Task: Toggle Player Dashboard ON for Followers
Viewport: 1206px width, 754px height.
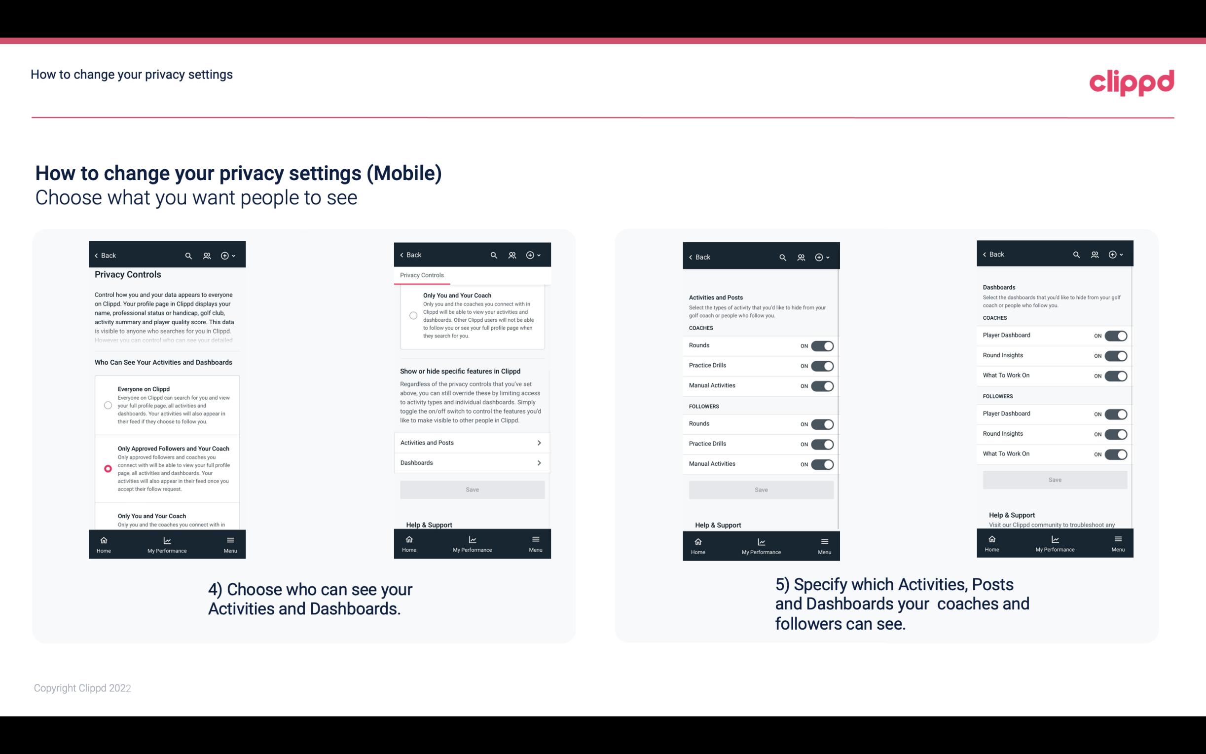Action: [1115, 413]
